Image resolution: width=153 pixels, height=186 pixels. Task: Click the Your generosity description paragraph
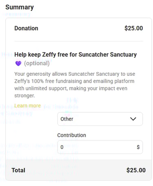75,85
